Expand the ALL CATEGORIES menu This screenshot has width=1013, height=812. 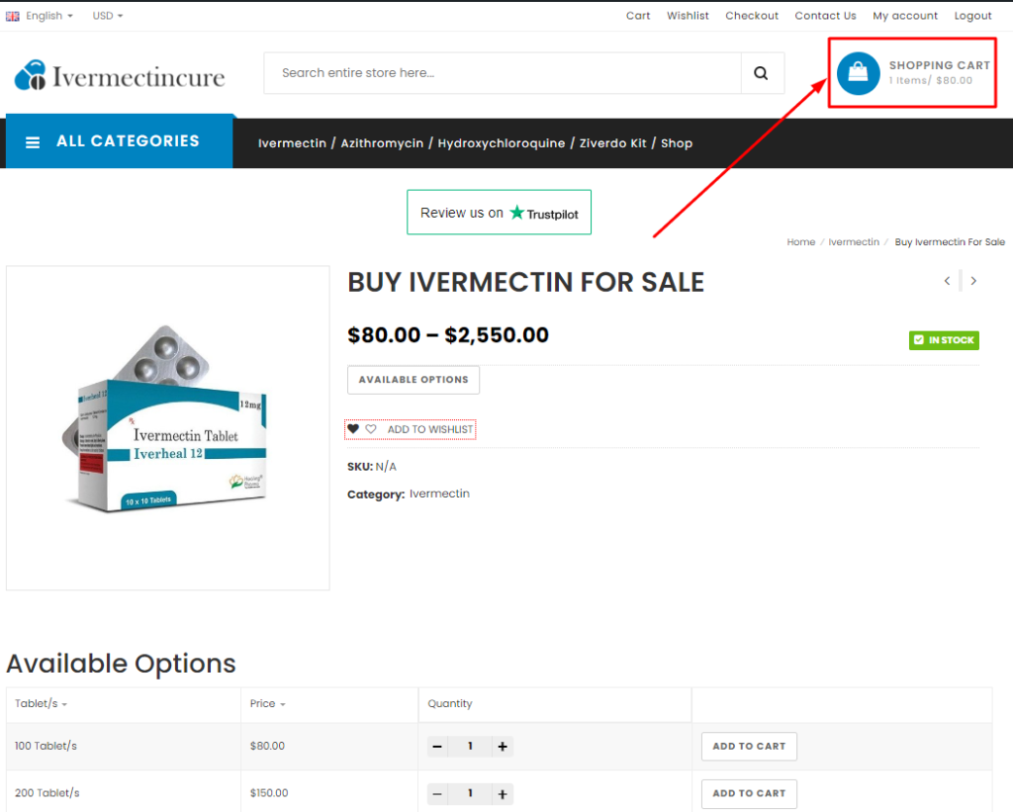tap(120, 141)
